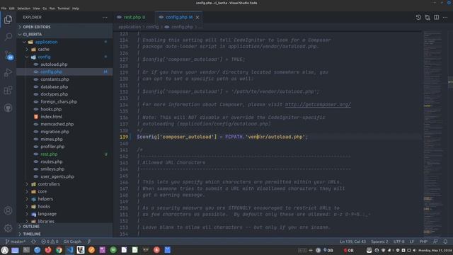Open Firefox from the taskbar

coord(48,250)
